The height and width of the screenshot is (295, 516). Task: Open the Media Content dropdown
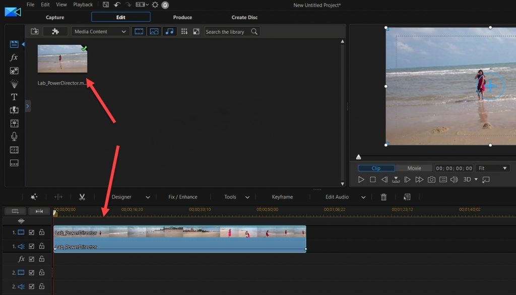click(100, 31)
